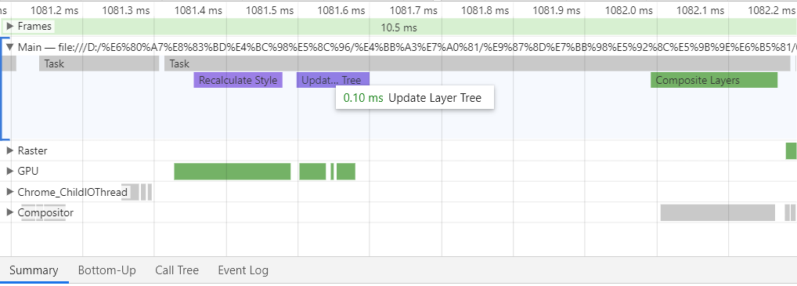This screenshot has width=797, height=286.
Task: Click the Main thread file URL label
Action: (407, 47)
